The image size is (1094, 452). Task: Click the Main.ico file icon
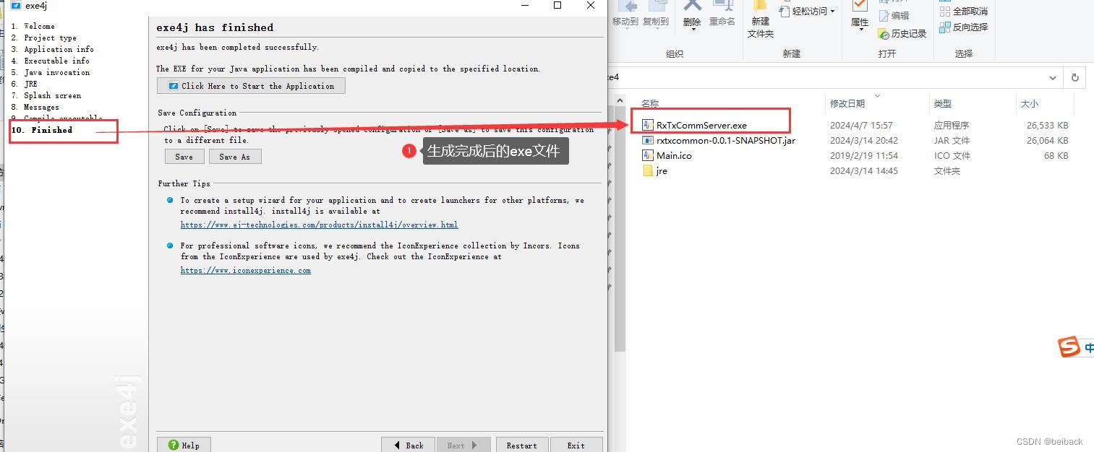tap(648, 155)
